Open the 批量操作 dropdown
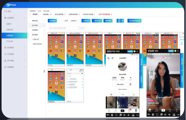The image size is (186, 120). [x=75, y=21]
